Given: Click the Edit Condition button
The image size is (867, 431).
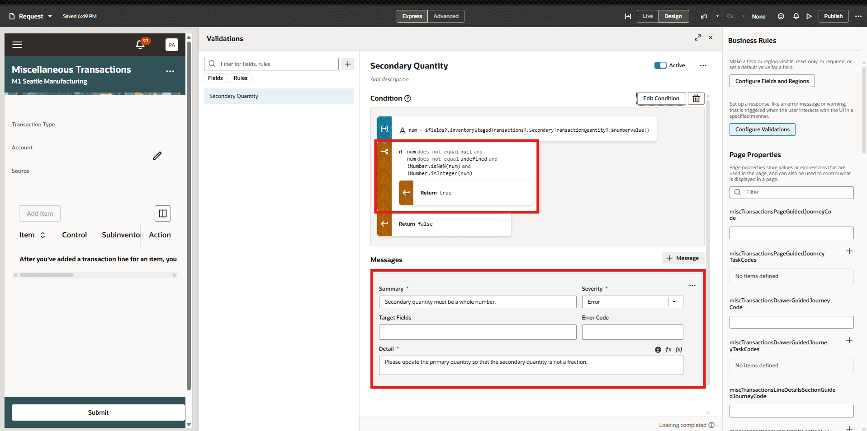Looking at the screenshot, I should click(x=661, y=98).
